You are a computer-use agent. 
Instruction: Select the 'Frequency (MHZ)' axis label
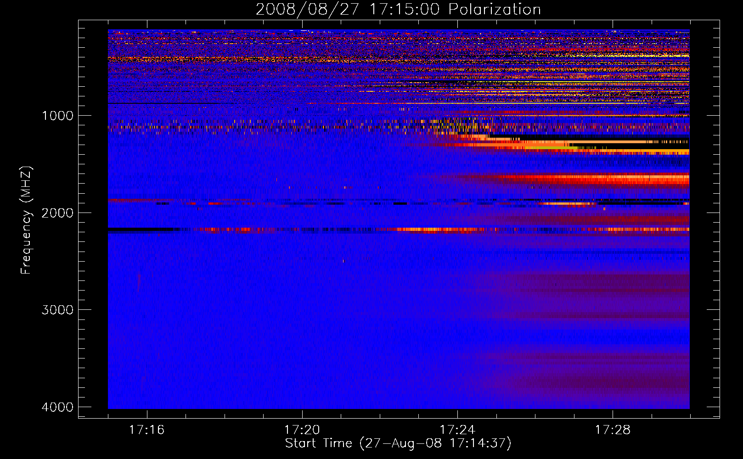tap(26, 220)
